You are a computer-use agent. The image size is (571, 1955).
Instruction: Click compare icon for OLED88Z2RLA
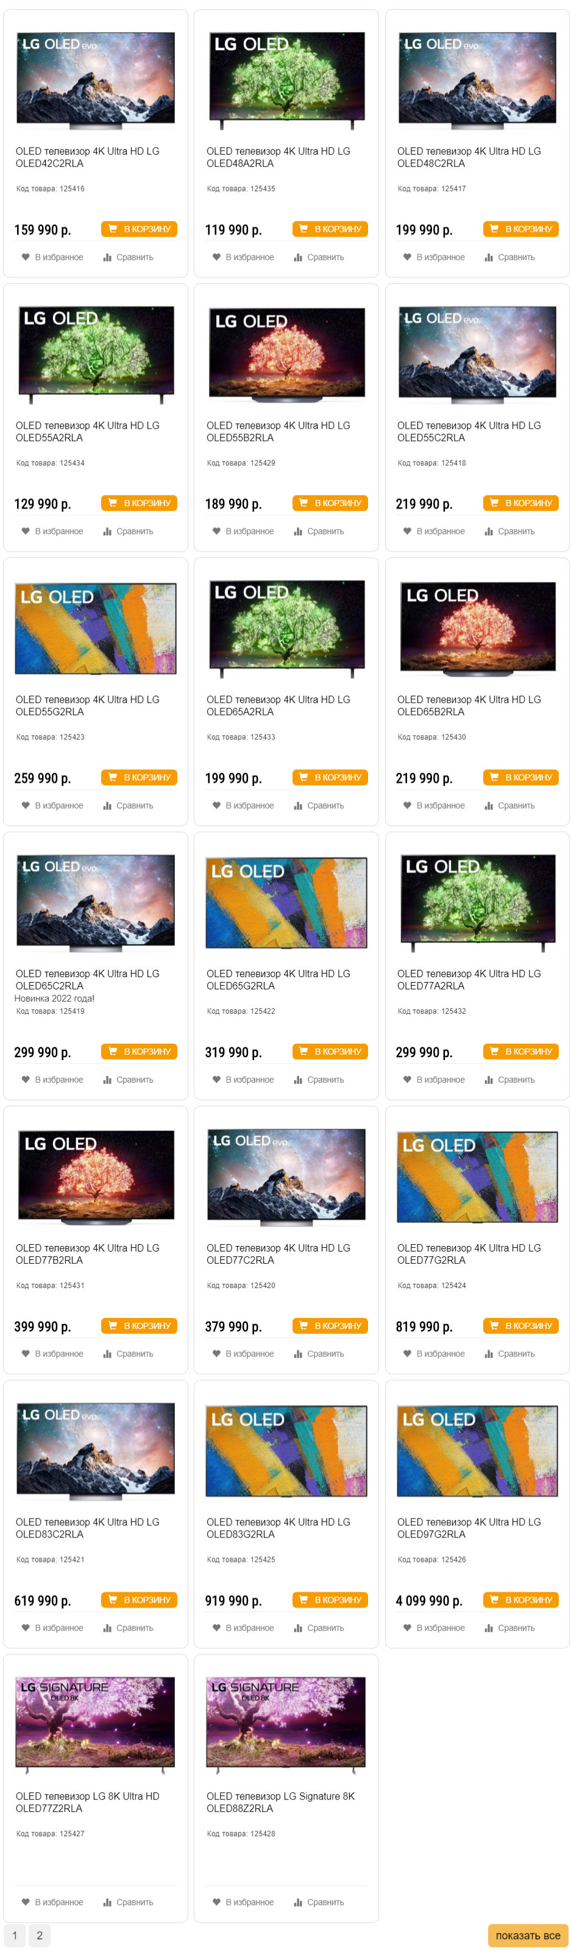pyautogui.click(x=298, y=1901)
